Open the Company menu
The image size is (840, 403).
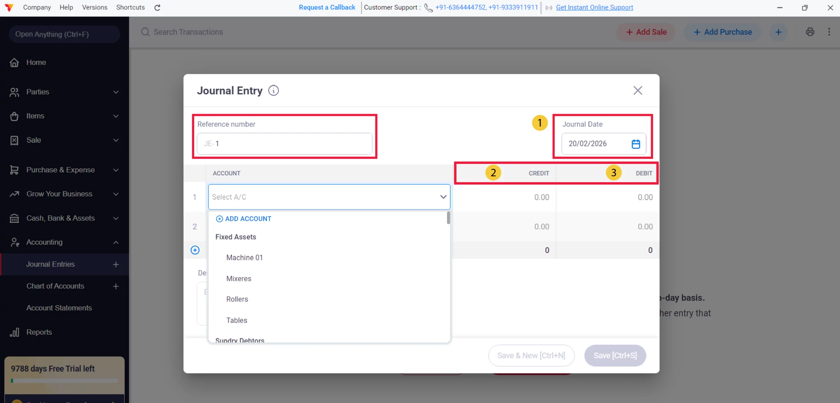37,7
